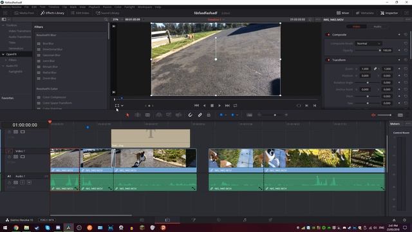This screenshot has height=232, width=412.
Task: Open transform overlay mode dropdown arrow
Action: tap(122, 106)
